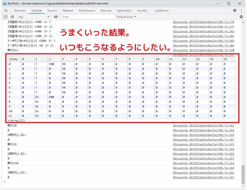Switch to the Elements tab
Viewport: 247px width, 190px height.
tap(20, 10)
